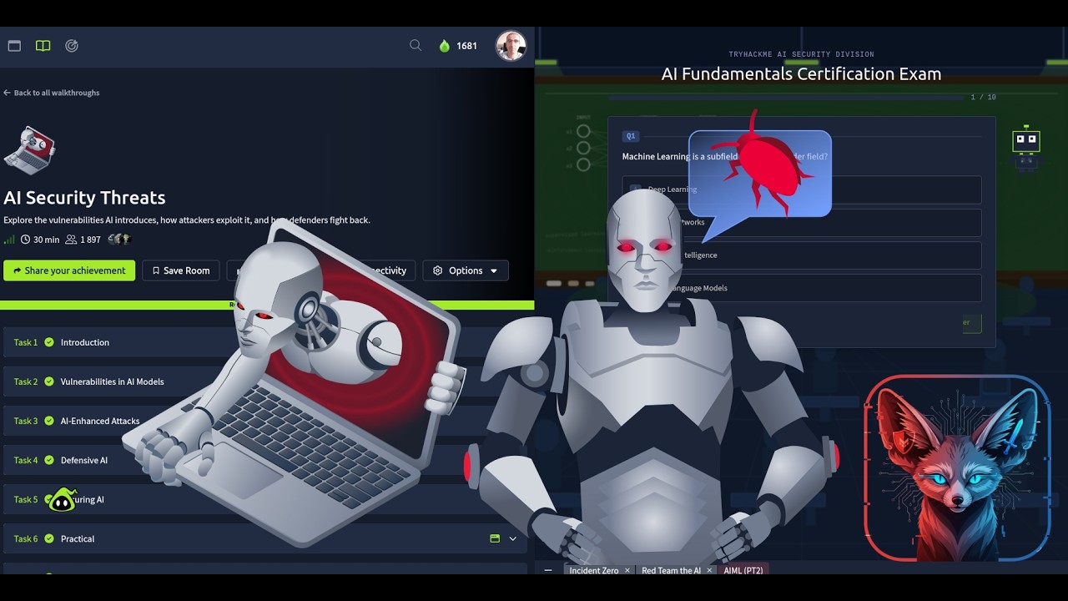
Task: Close the Incident Zero tab
Action: tap(627, 571)
